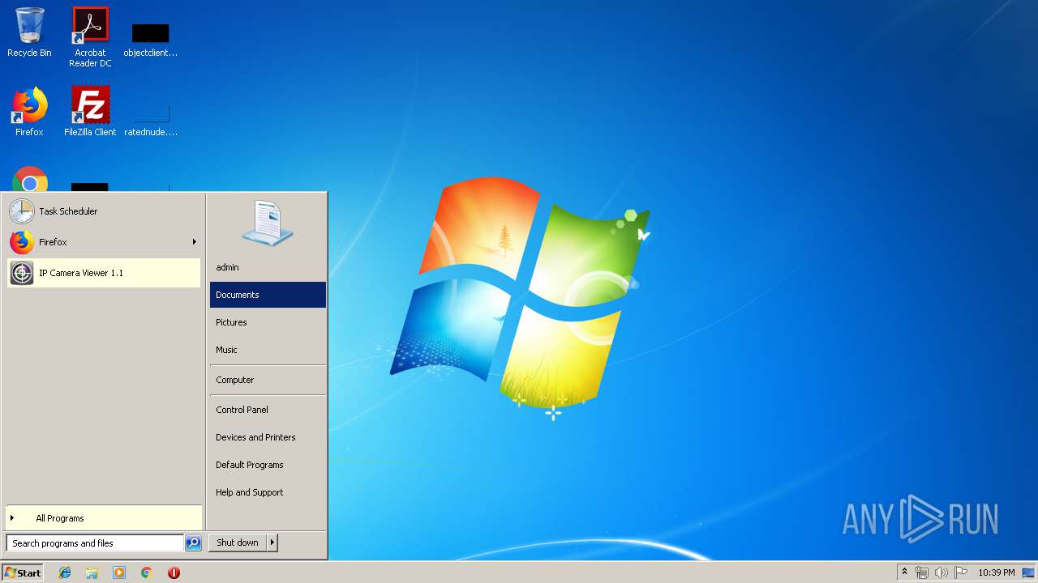
Task: Open Control Panel
Action: point(268,410)
